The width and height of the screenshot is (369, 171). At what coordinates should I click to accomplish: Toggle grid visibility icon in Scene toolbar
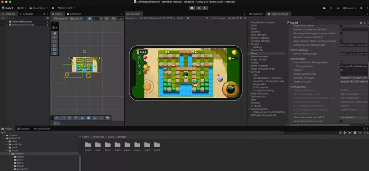89,19
